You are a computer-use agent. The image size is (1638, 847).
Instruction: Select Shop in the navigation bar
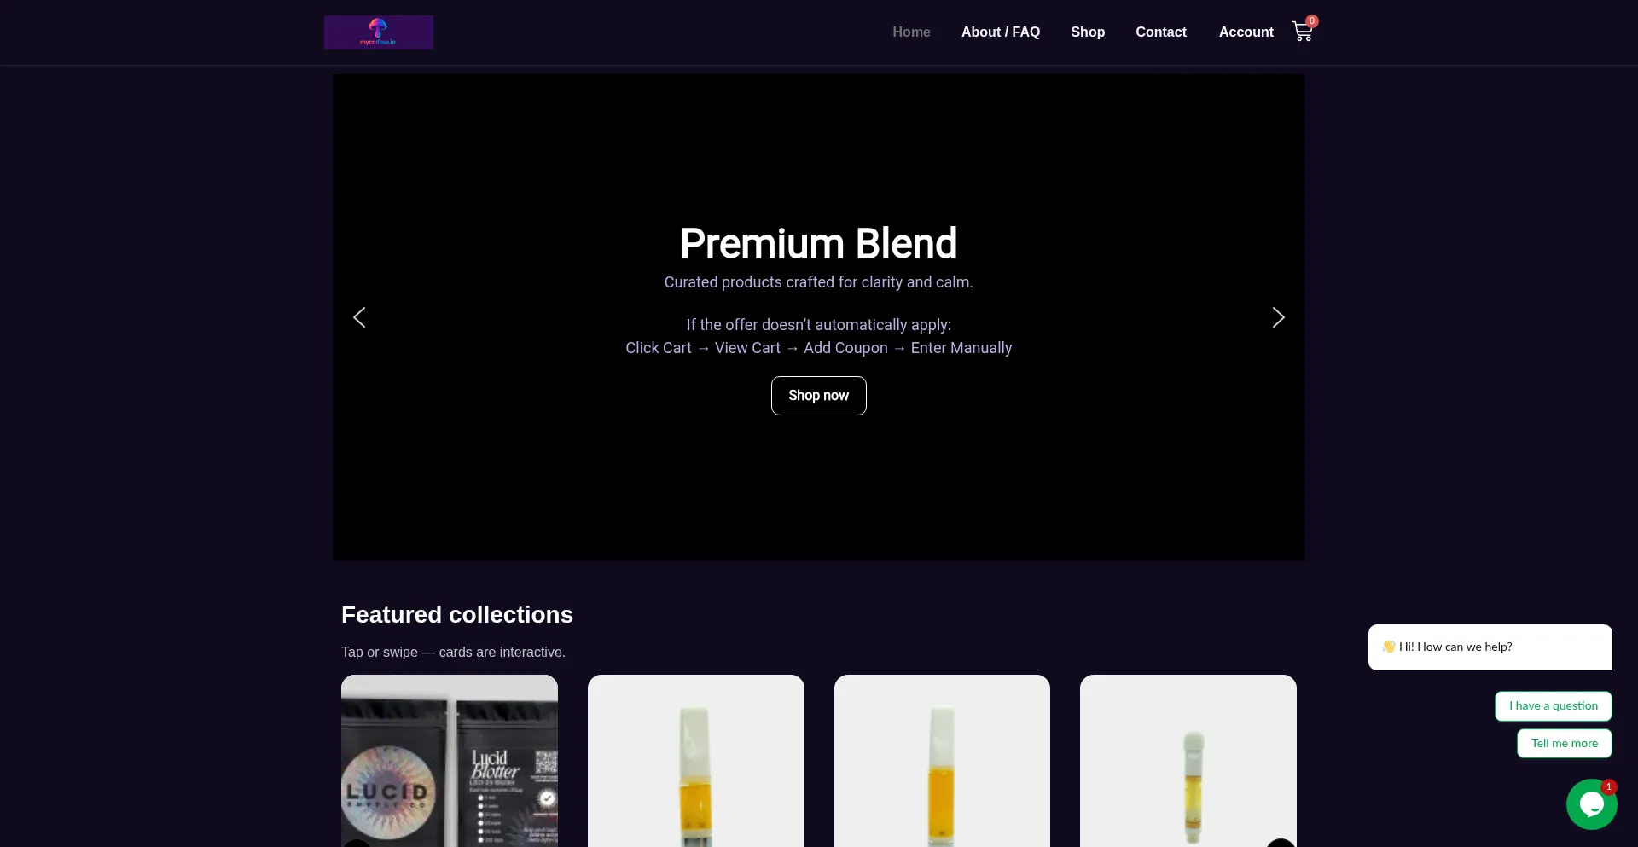[1087, 32]
